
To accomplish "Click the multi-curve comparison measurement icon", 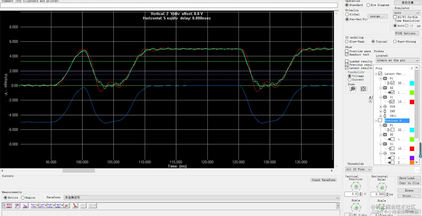I will tap(67, 206).
